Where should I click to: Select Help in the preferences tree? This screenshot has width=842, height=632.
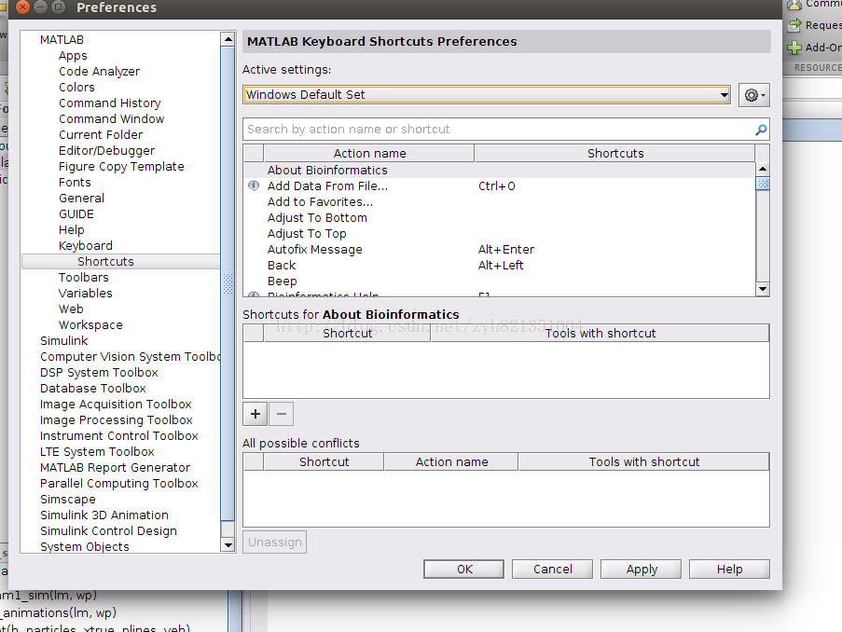(72, 230)
